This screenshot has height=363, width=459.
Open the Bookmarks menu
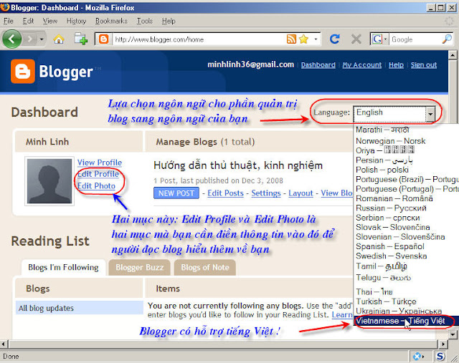click(111, 21)
